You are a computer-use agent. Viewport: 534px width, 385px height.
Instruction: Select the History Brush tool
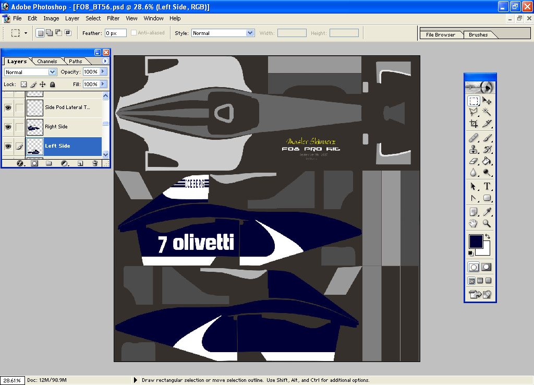(487, 149)
